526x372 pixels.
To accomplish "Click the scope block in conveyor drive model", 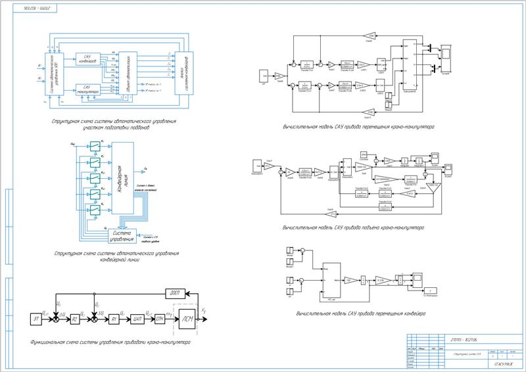I will 418,280.
